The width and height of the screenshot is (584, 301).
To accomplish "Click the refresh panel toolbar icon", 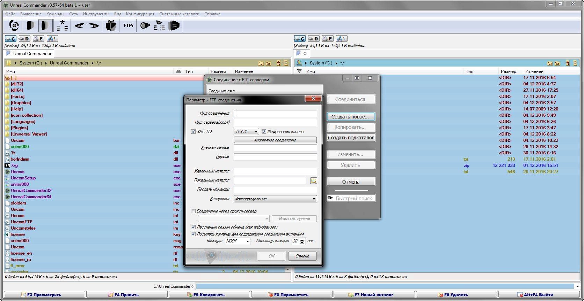I will point(14,25).
